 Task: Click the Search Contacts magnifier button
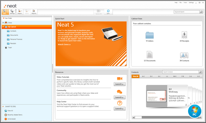[x=201, y=72]
